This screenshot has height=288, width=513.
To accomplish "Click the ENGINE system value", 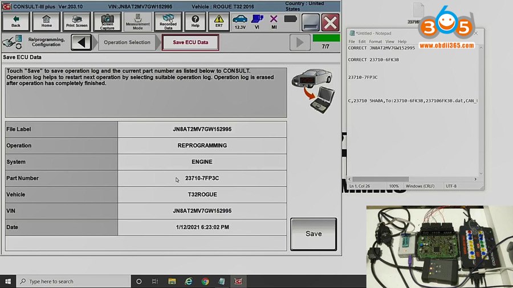I will click(202, 162).
